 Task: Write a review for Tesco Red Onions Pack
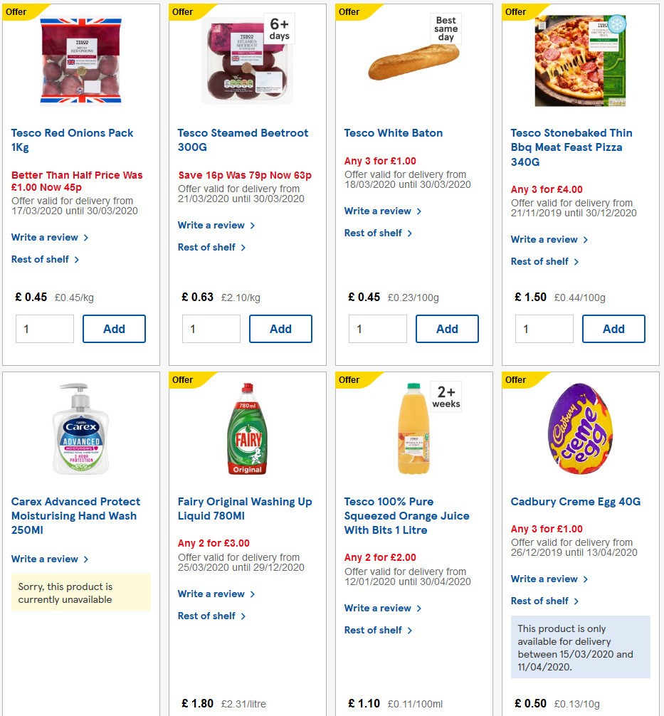(45, 237)
